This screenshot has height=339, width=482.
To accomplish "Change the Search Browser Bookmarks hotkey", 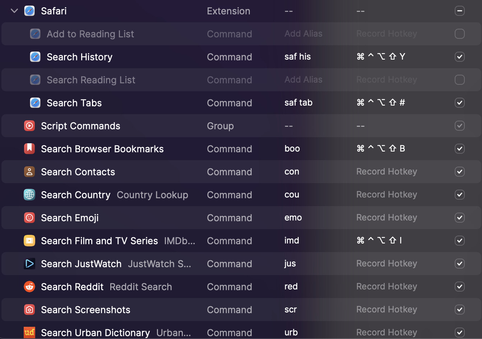I will (381, 149).
